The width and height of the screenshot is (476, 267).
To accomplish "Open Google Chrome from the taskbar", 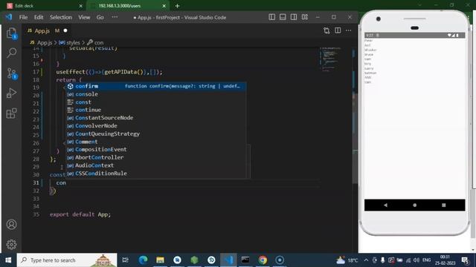I will [263, 260].
